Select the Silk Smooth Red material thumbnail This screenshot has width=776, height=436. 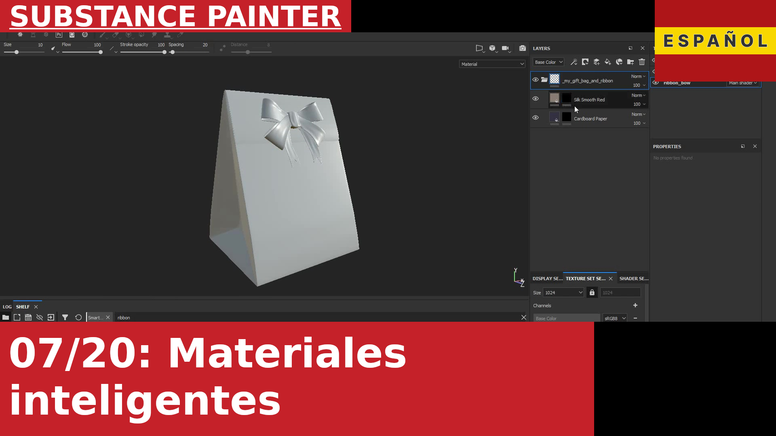(554, 97)
